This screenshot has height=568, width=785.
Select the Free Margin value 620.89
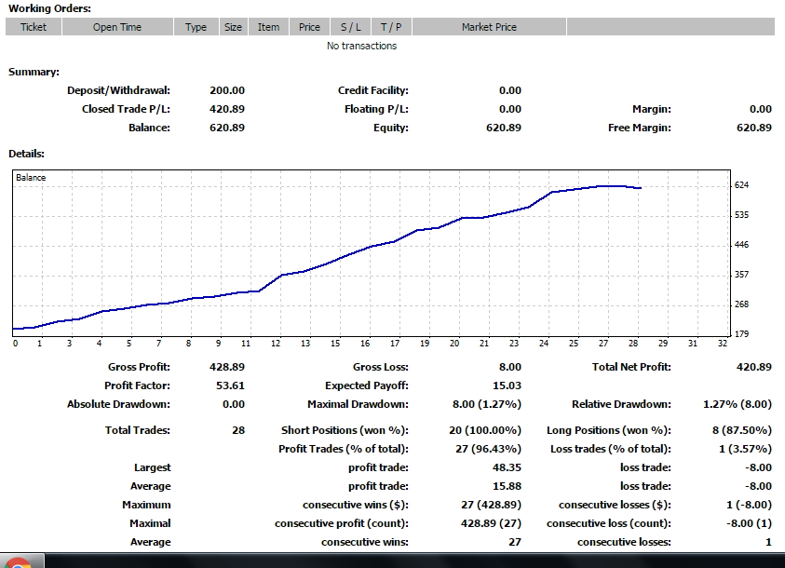[753, 128]
